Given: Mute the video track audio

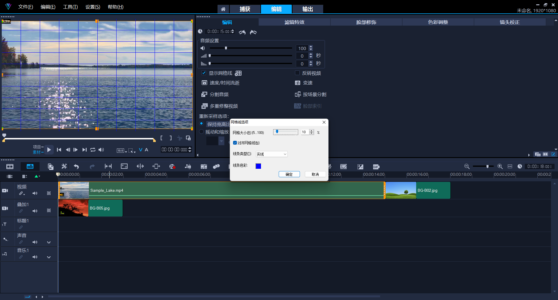Looking at the screenshot, I should 35,193.
